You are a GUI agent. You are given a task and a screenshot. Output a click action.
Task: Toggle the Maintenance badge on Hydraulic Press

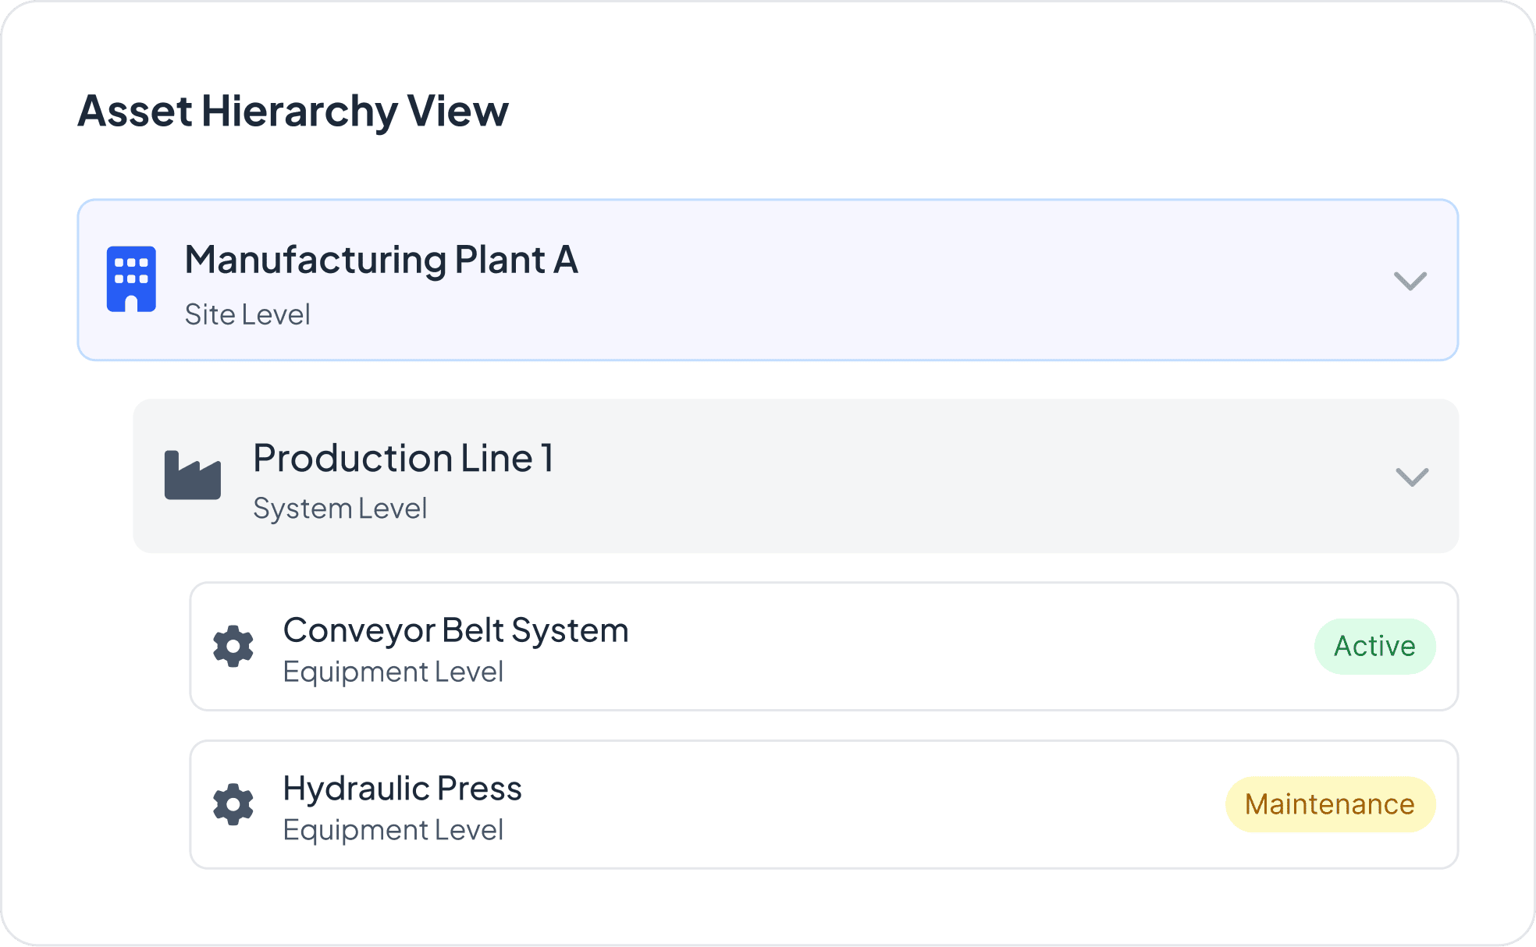pos(1330,803)
